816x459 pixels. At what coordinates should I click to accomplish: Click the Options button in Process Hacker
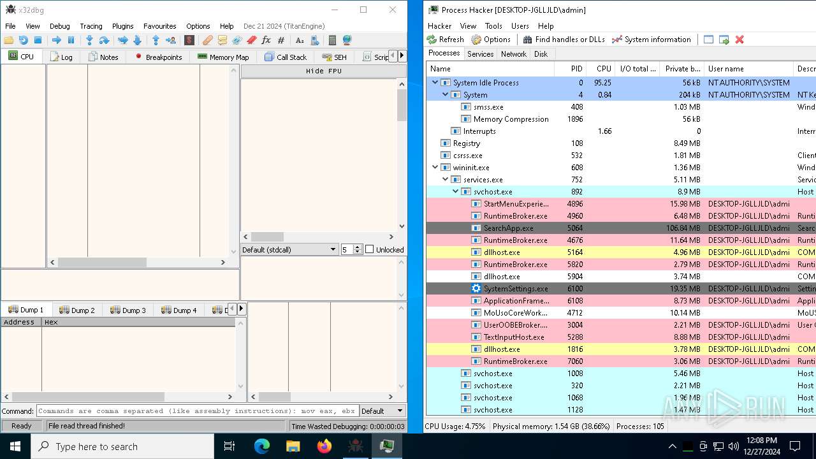click(x=492, y=40)
